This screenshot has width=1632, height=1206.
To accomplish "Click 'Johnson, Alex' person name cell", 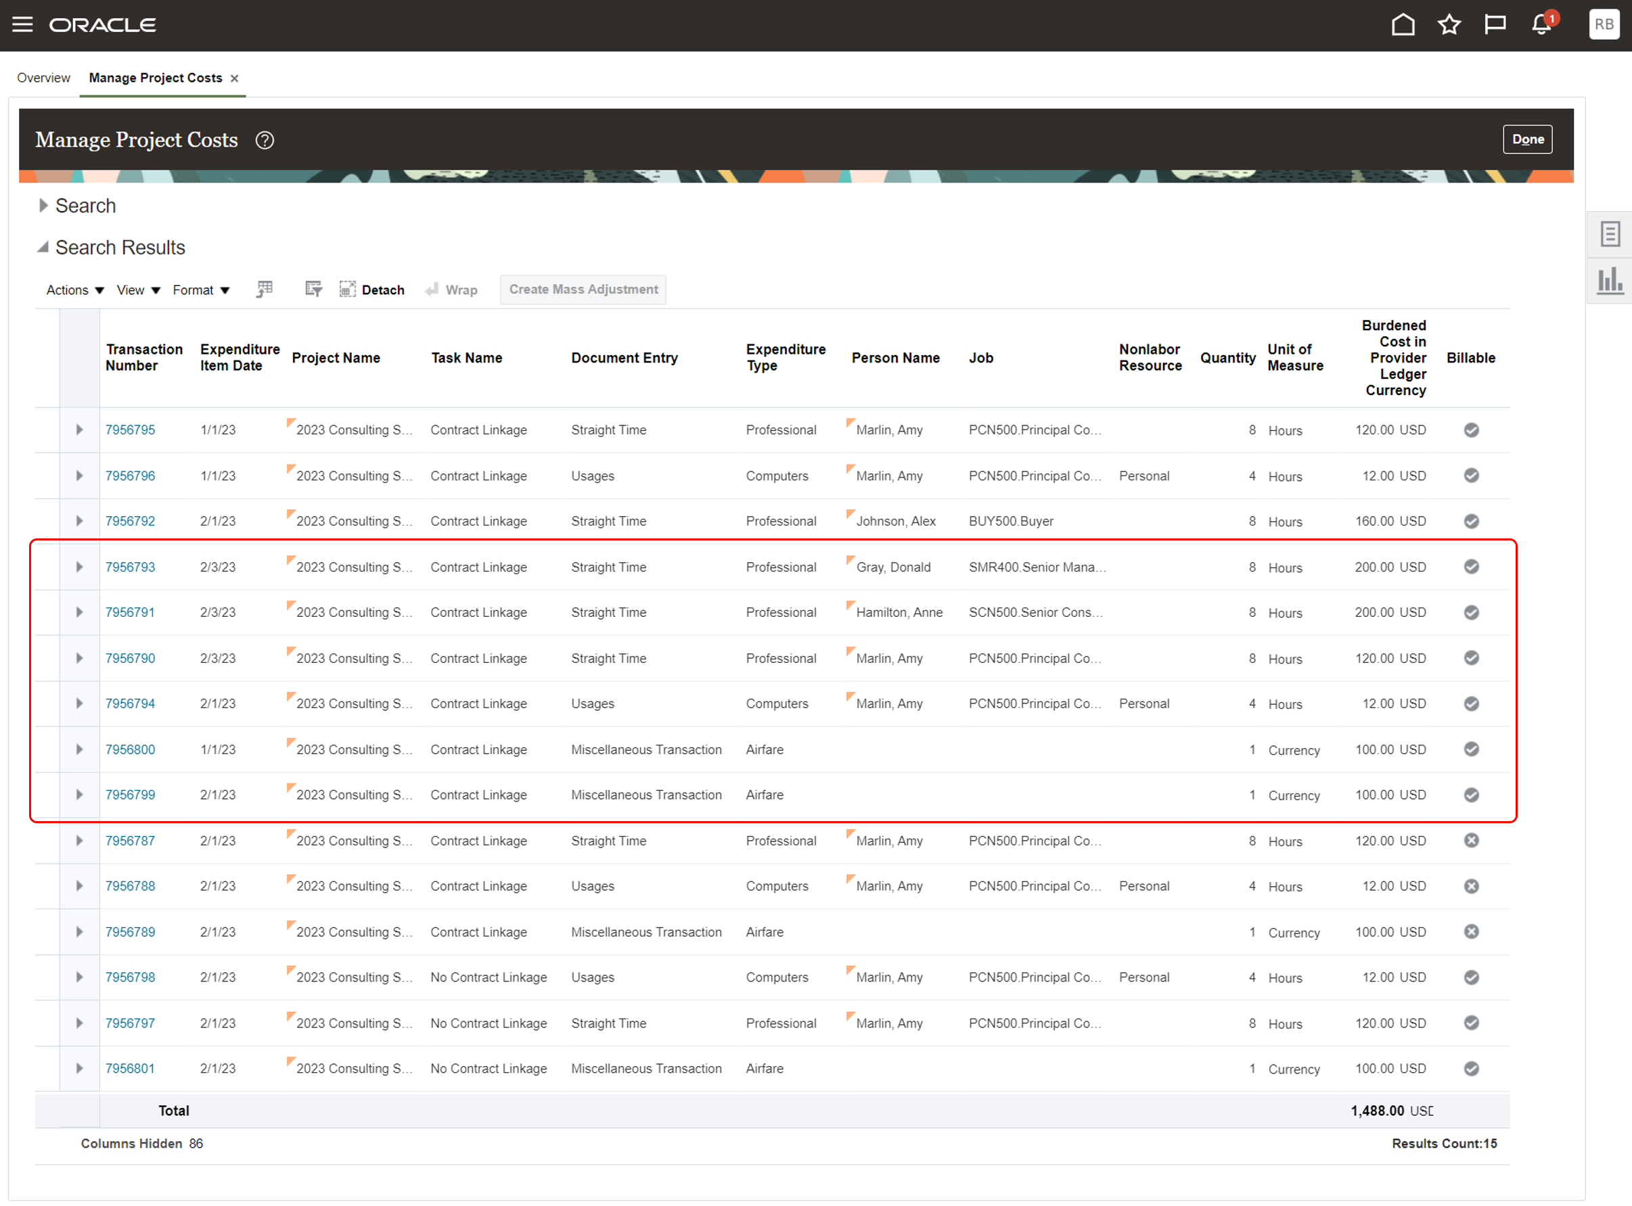I will click(896, 521).
